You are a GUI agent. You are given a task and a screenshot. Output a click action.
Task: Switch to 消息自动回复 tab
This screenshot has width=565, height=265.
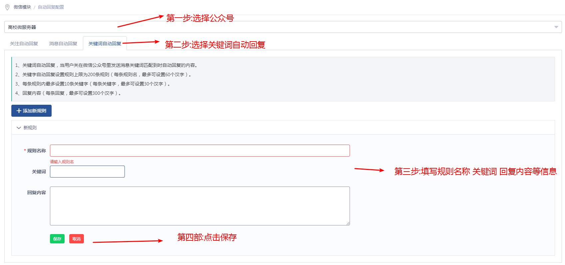63,44
